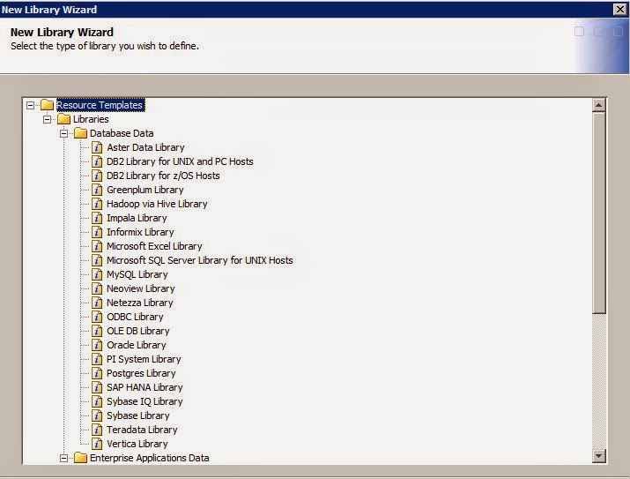Click the SAP HANA Library icon
This screenshot has width=630, height=479.
(97, 387)
